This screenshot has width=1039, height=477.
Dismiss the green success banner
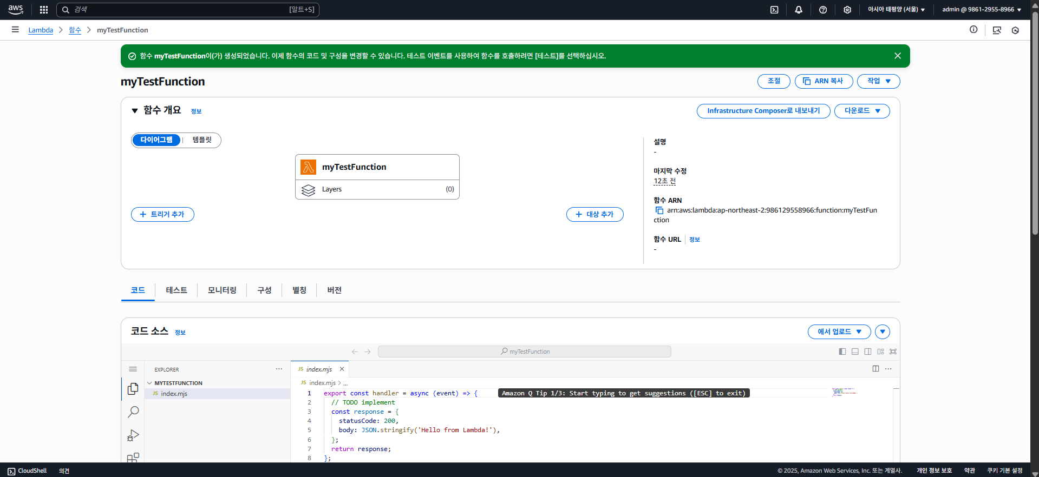898,56
